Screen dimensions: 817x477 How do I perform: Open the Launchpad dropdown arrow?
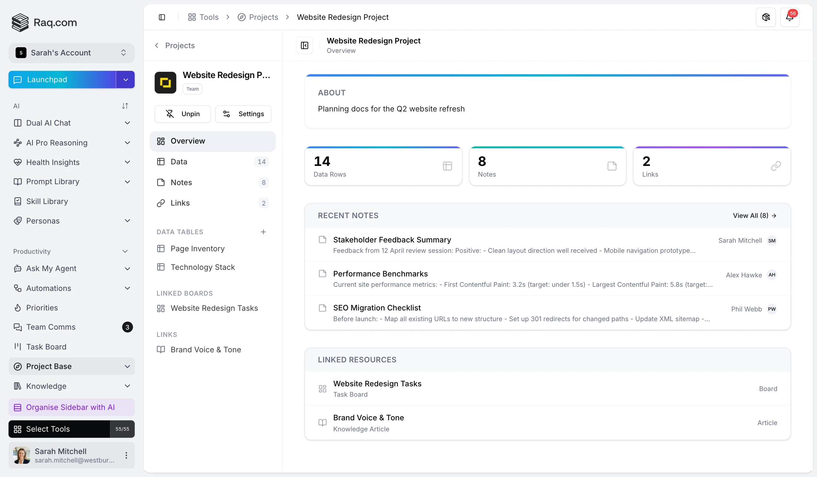coord(125,80)
